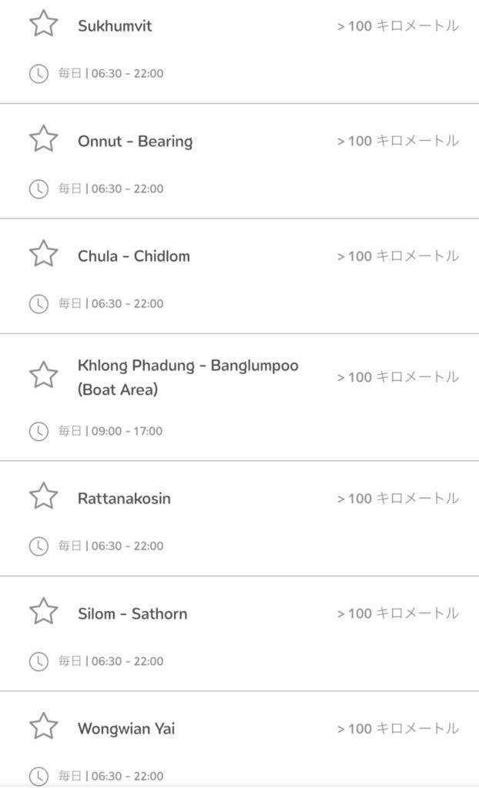479x788 pixels.
Task: Add Silom - Sathorn to favorites
Action: click(x=43, y=612)
